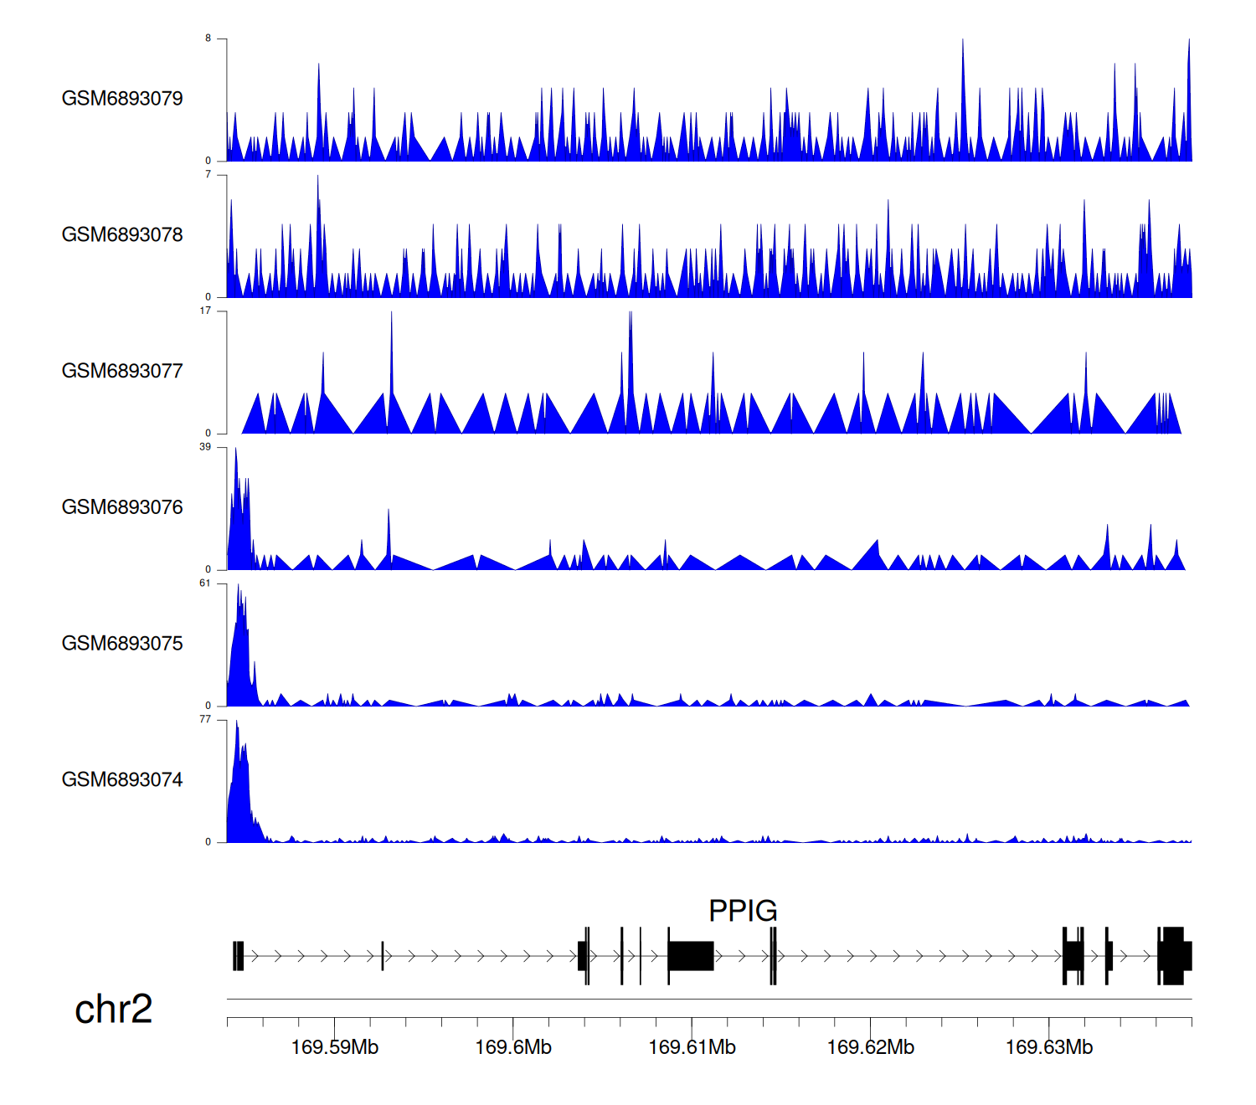
Task: Select the 169.61Mb axis tick label
Action: (692, 1047)
